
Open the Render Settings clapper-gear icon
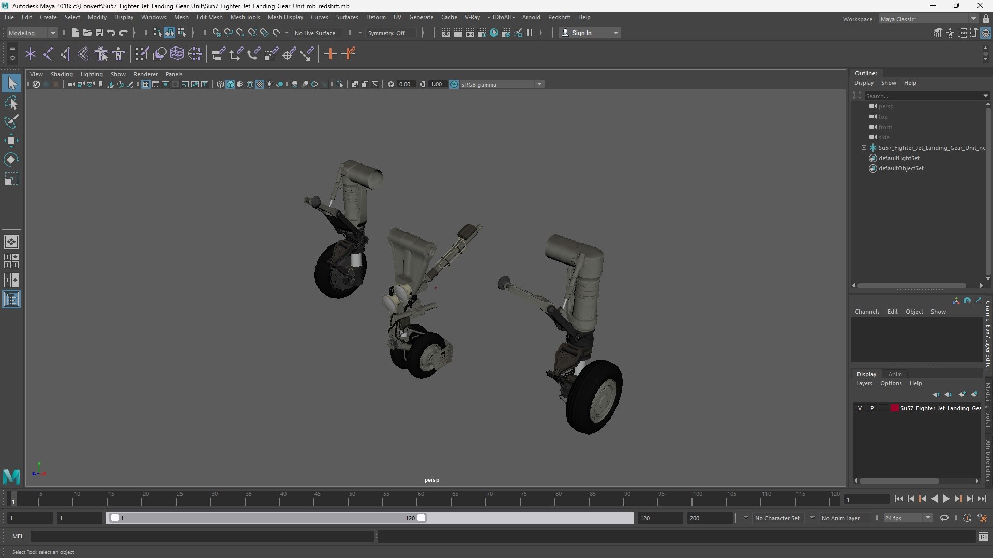[482, 33]
